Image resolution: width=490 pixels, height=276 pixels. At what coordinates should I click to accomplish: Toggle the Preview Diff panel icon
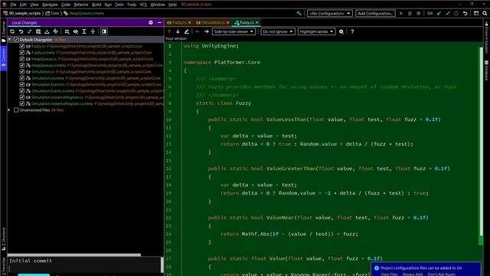pyautogui.click(x=104, y=31)
